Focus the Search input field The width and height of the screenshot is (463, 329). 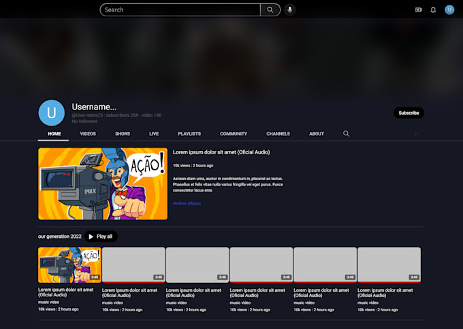coord(180,10)
